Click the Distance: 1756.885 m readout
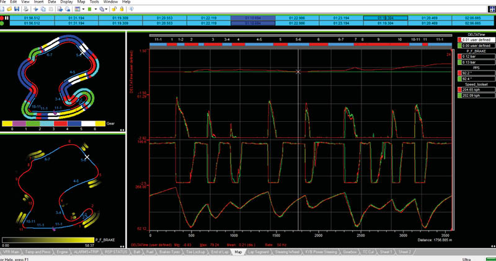This screenshot has width=496, height=261. click(436, 239)
